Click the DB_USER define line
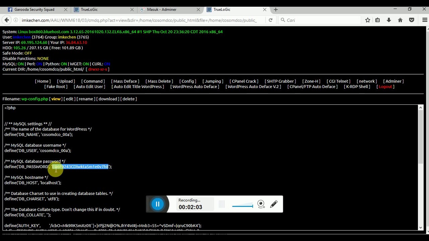Viewport: 429px width, 241px height. click(x=38, y=151)
